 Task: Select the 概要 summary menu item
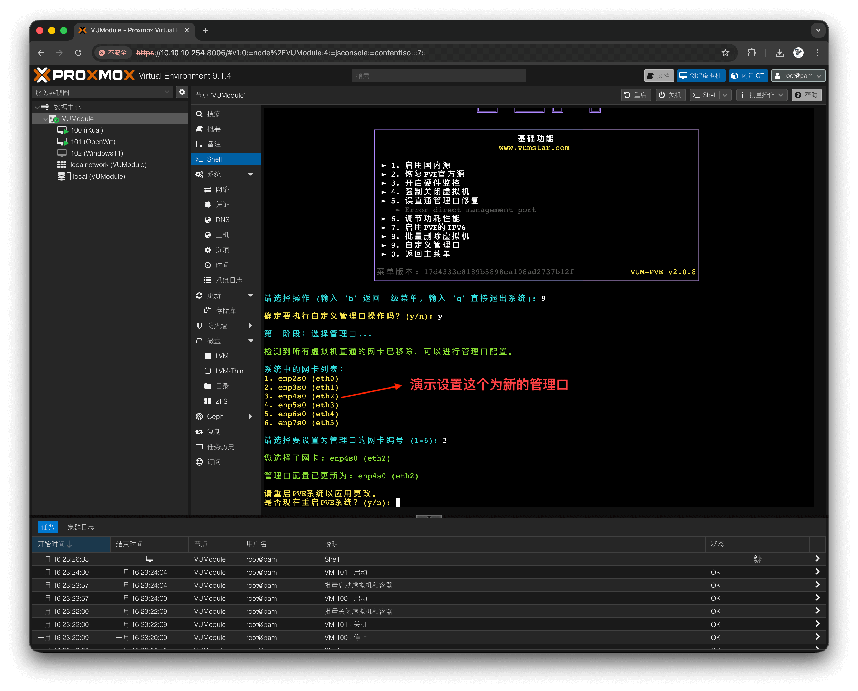click(214, 129)
